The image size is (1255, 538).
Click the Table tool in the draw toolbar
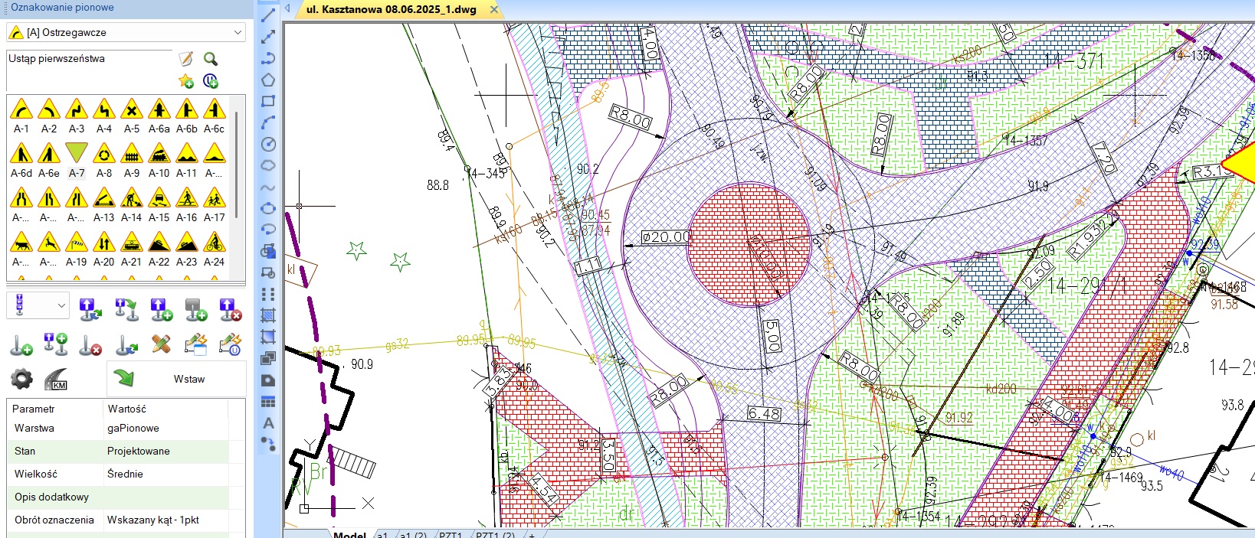(x=268, y=402)
